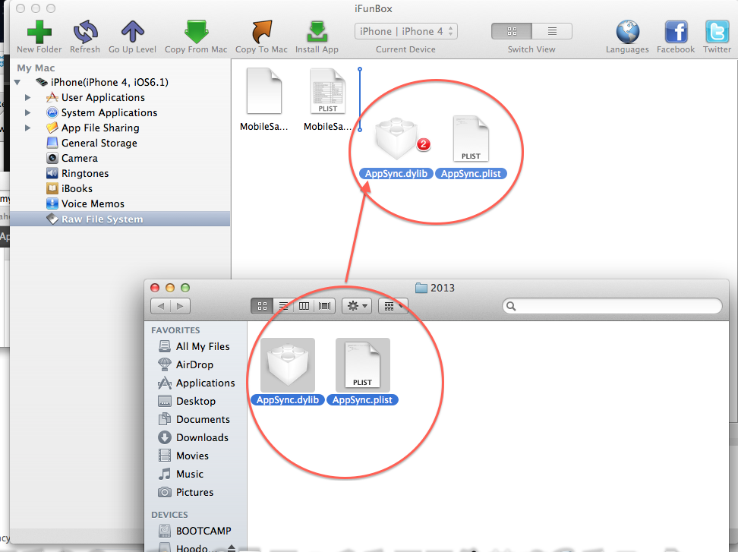Click the My Mac sidebar header
The image size is (738, 552).
[36, 68]
